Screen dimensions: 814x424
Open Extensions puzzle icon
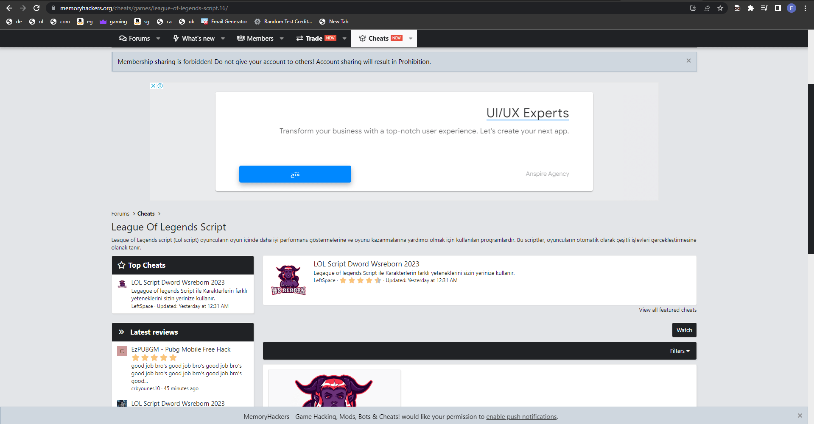point(751,8)
